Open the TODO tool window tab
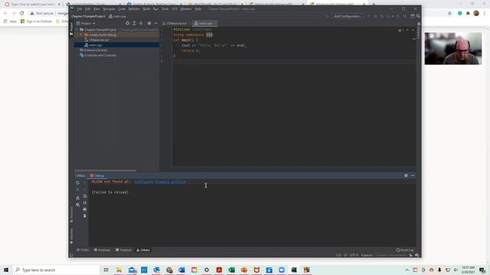This screenshot has height=275, width=490. 83,250
